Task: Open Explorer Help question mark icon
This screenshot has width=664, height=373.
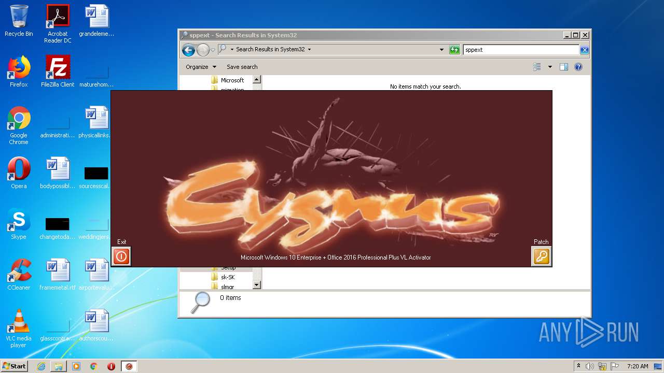Action: click(x=578, y=67)
